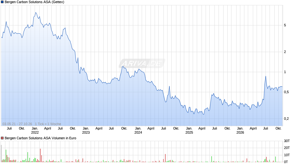Click the volume axis label '10T'
The image size is (296, 165).
point(287,155)
